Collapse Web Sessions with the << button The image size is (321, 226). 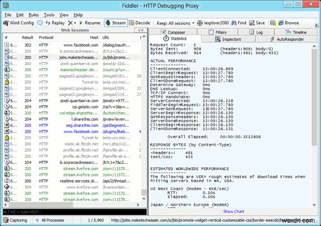tap(141, 30)
